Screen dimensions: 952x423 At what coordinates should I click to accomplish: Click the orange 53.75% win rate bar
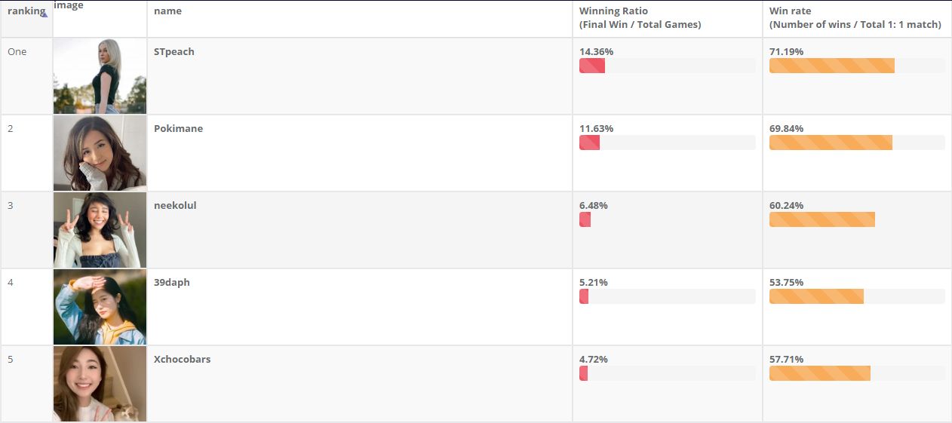[x=816, y=296]
